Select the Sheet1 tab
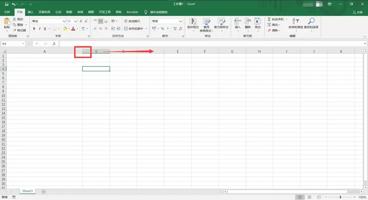The height and width of the screenshot is (200, 368). 28,191
